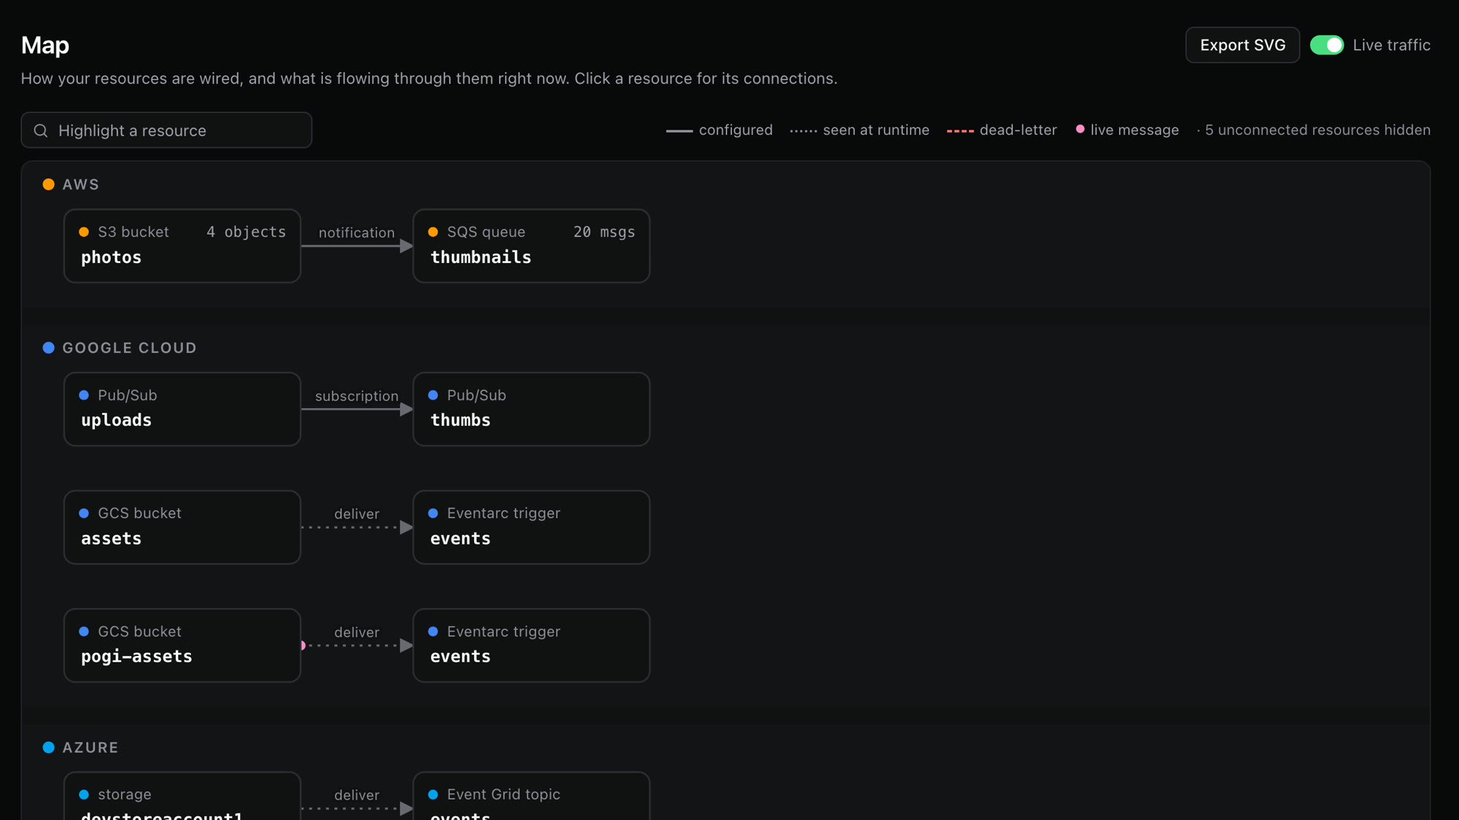Click the arrowhead pointing to thumbnails queue
The image size is (1459, 820).
tap(406, 246)
